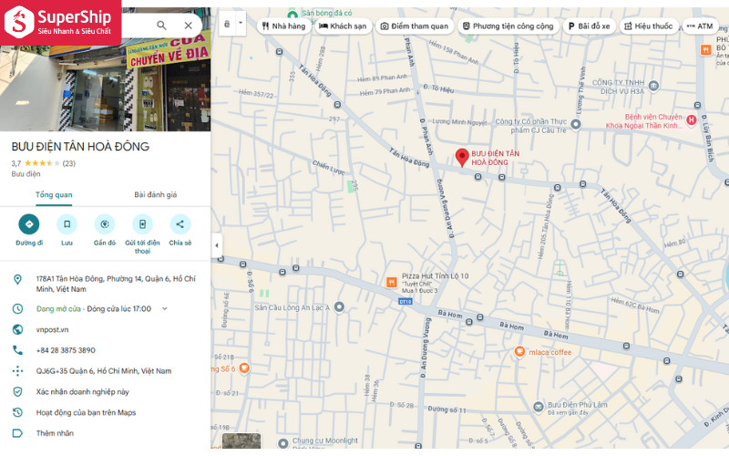This screenshot has height=456, width=729.
Task: Click the phone handset icon
Action: click(17, 350)
